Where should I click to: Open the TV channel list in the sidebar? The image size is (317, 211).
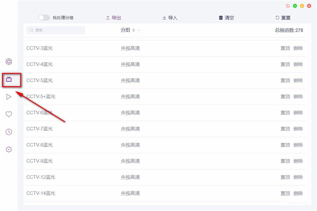pyautogui.click(x=9, y=80)
